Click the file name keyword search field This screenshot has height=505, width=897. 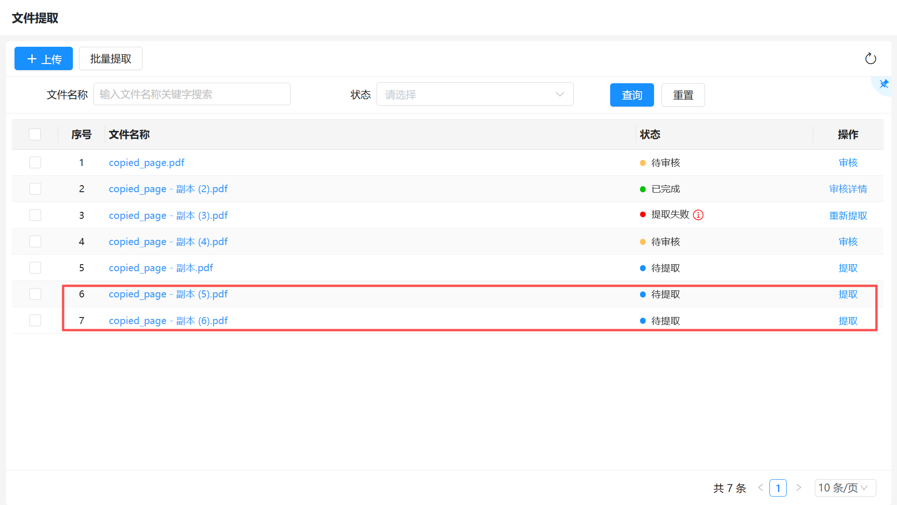[192, 94]
